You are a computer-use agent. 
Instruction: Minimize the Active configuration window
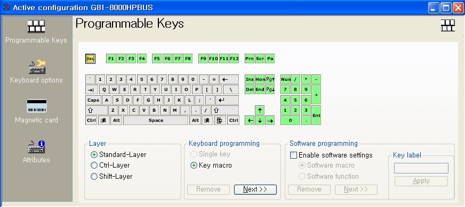click(434, 7)
